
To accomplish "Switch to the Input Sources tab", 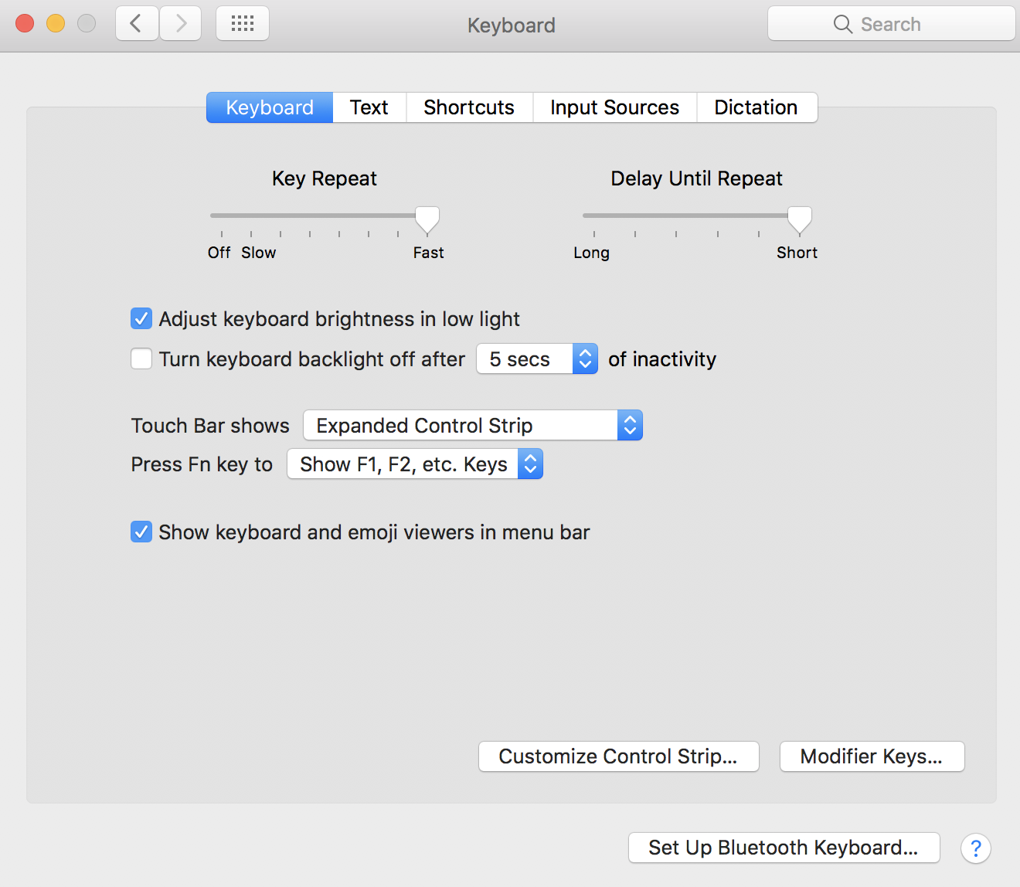I will click(x=614, y=107).
